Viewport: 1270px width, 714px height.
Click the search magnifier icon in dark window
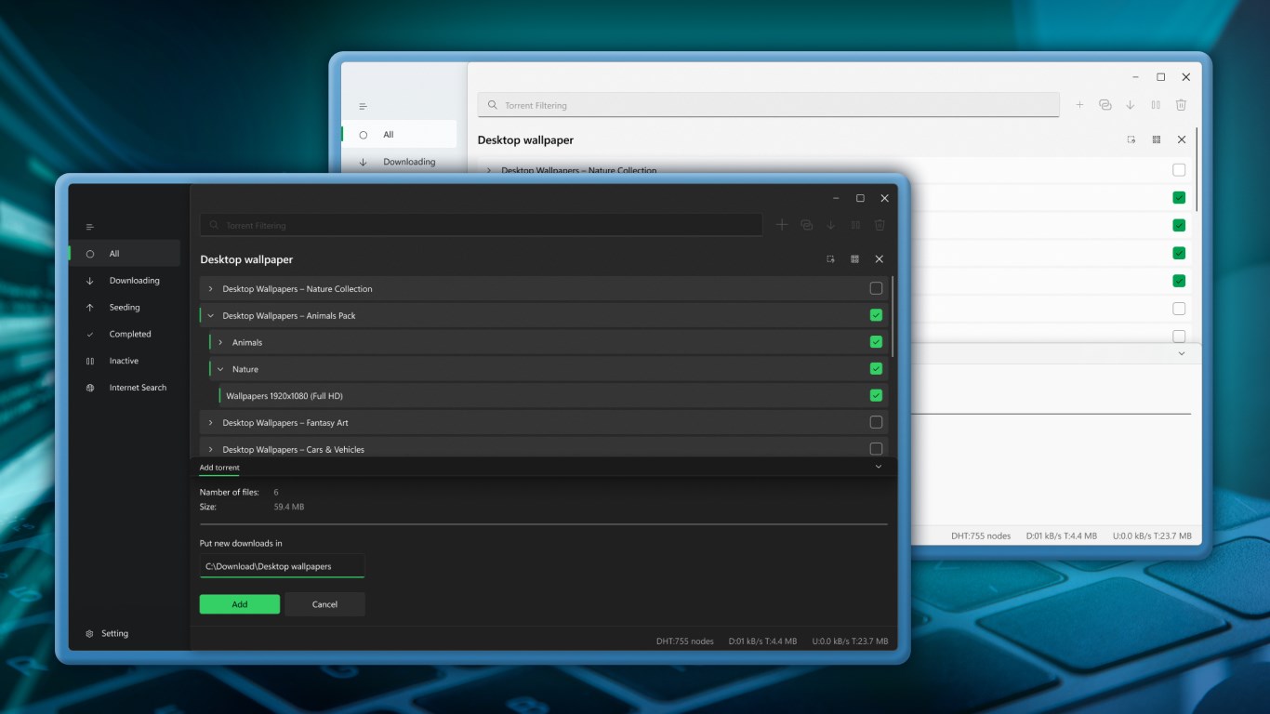click(215, 225)
